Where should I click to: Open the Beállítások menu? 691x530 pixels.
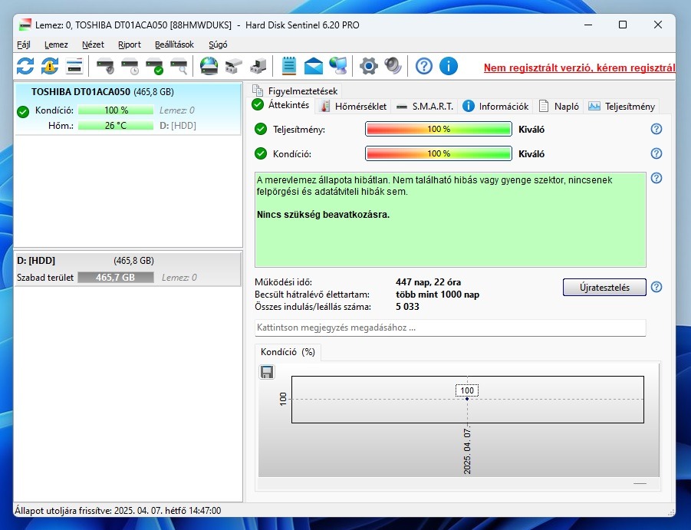[174, 44]
